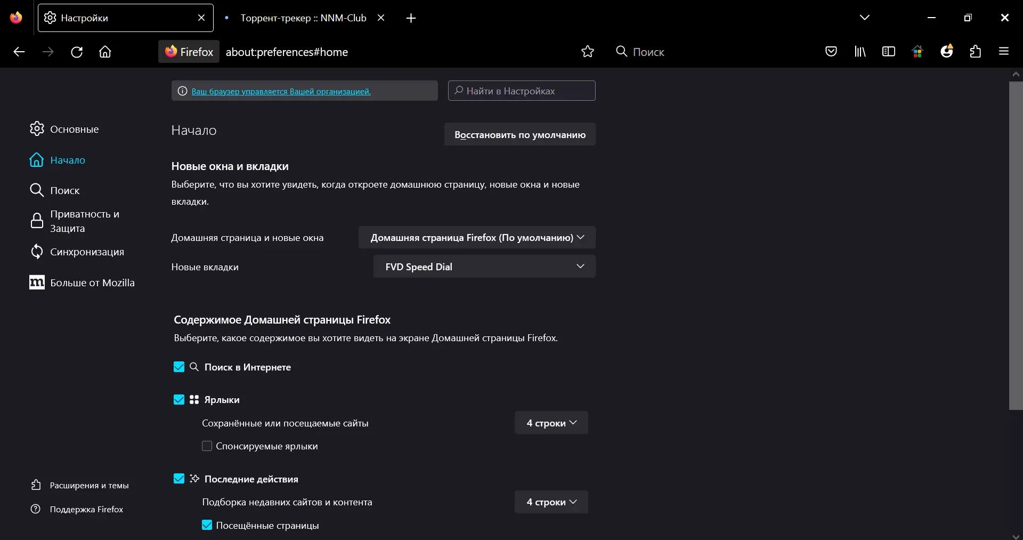Go to the browser home page
The image size is (1023, 540).
104,52
